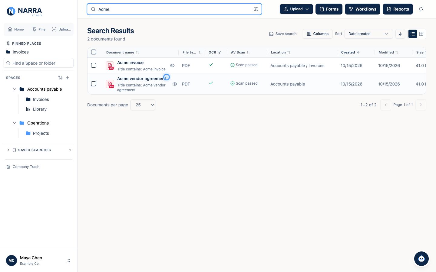The width and height of the screenshot is (436, 272).
Task: Add a new space with plus icon
Action: click(68, 78)
